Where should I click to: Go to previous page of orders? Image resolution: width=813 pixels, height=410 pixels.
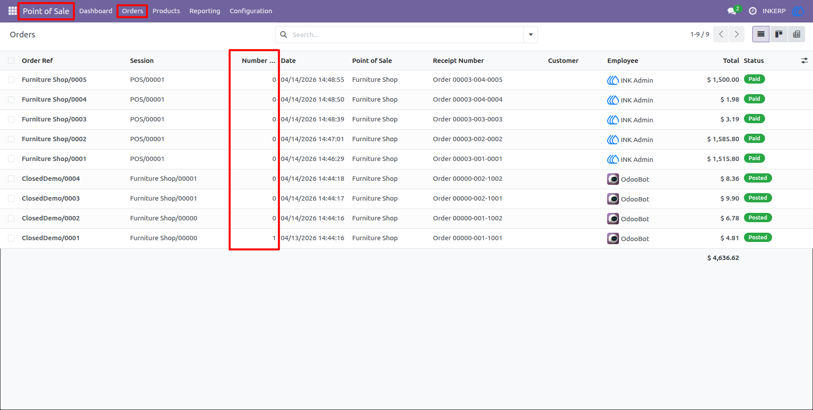click(721, 34)
